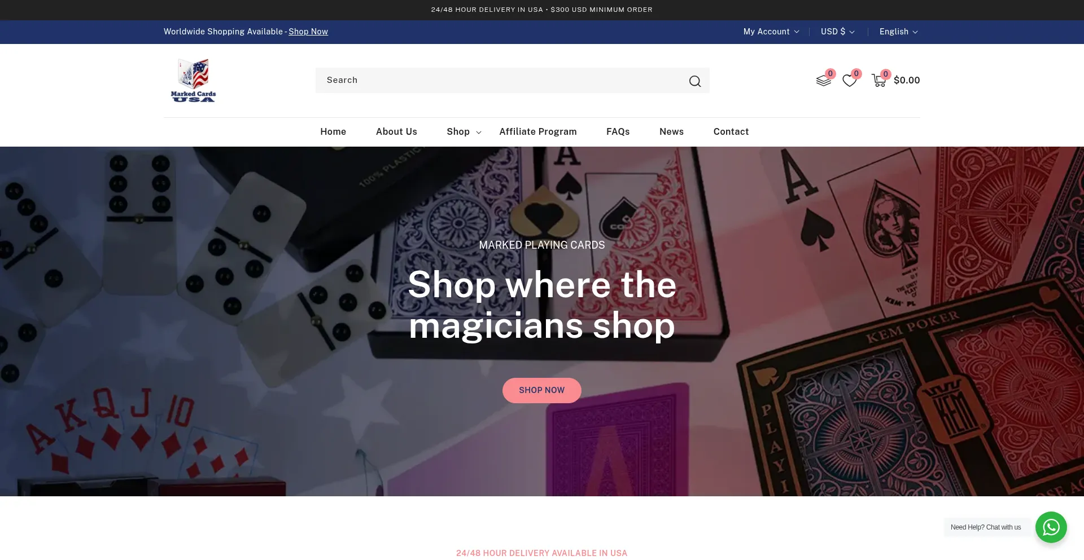Click the green WhatsApp chat icon
This screenshot has width=1084, height=560.
(x=1051, y=527)
